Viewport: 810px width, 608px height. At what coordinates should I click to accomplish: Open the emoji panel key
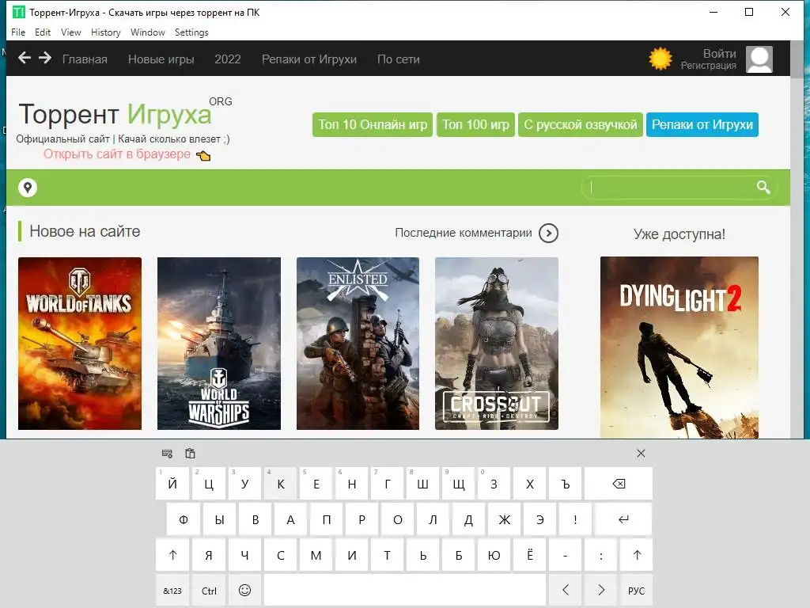click(x=245, y=591)
